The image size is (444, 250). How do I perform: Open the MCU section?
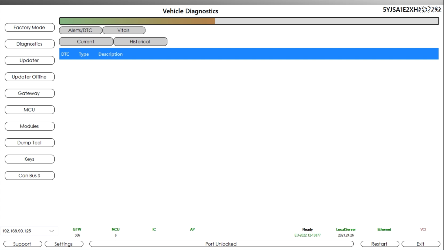click(29, 110)
